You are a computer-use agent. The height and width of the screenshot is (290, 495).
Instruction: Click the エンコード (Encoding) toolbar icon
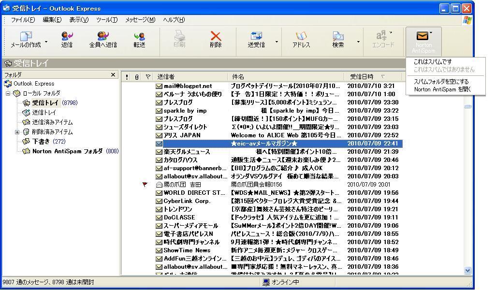[381, 35]
